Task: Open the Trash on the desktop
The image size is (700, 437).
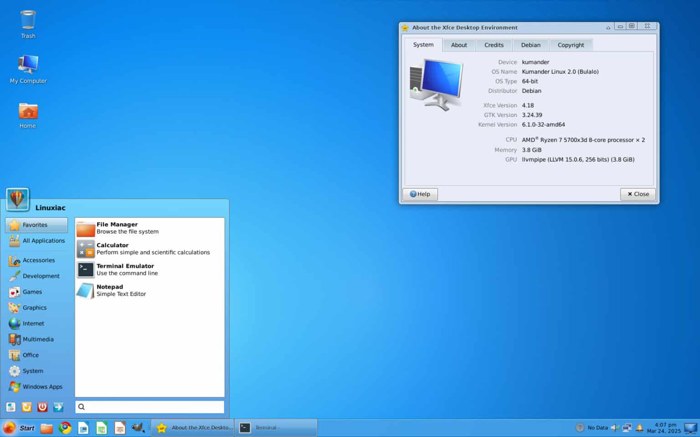Action: pyautogui.click(x=27, y=20)
